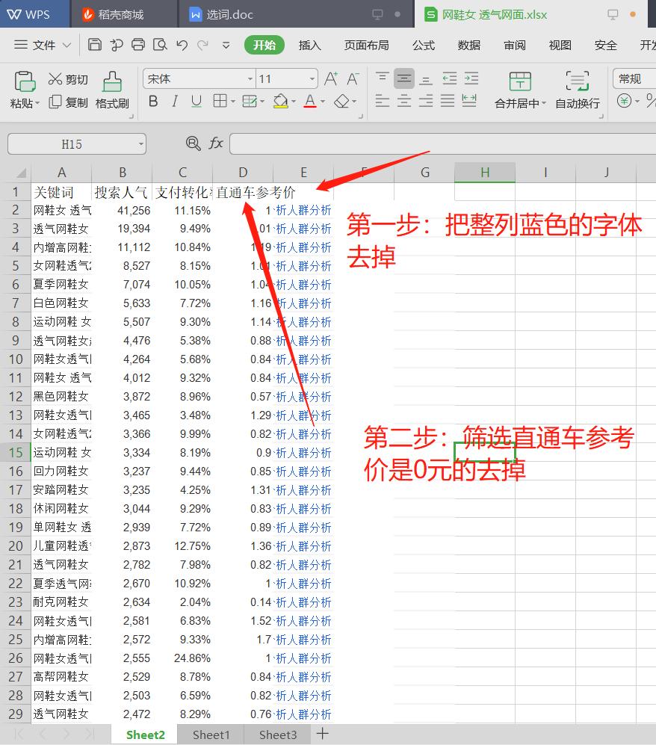Align text right horizontally
The width and height of the screenshot is (656, 745).
426,101
